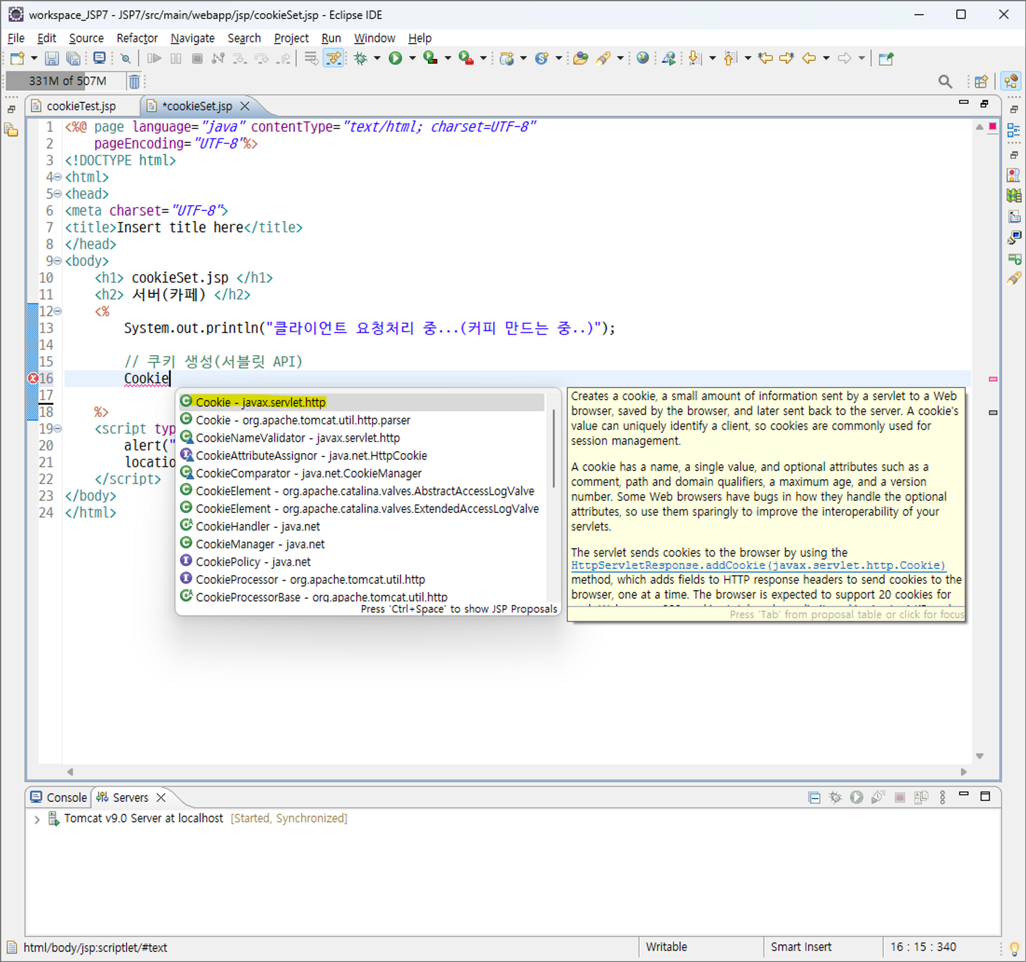Click the proposal list vertical scrollbar

tap(554, 448)
